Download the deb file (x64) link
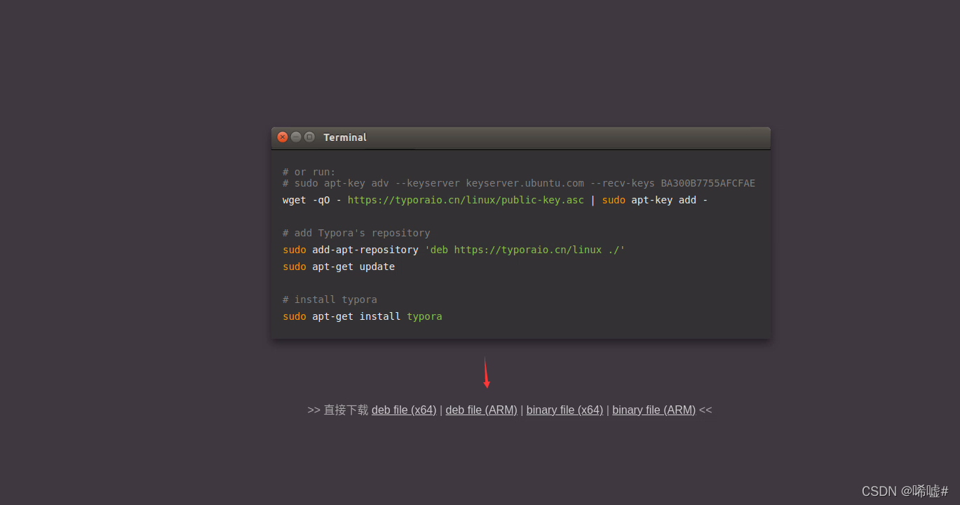This screenshot has height=505, width=960. [404, 410]
